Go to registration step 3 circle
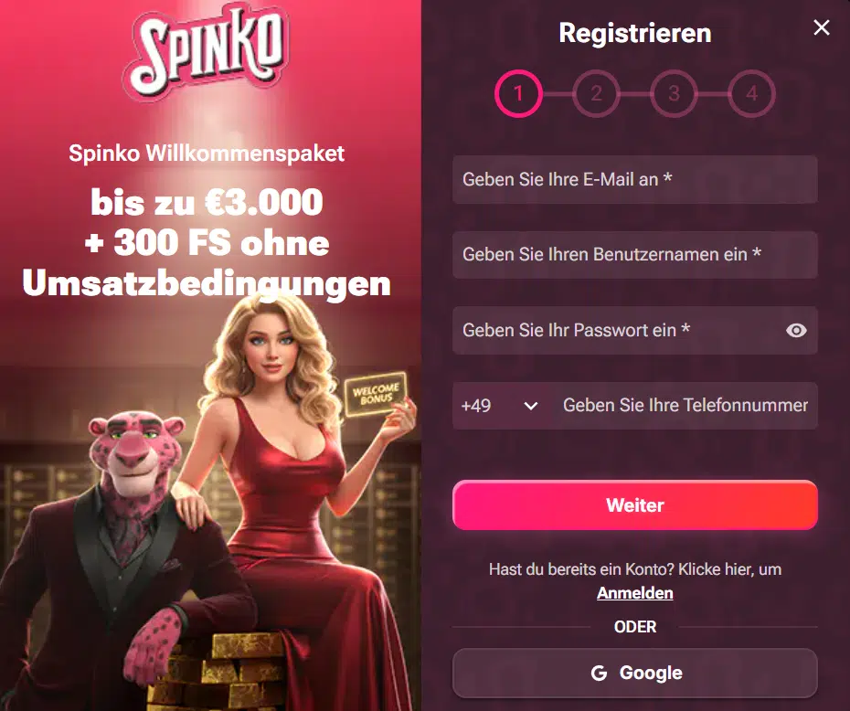Screen dimensions: 850x711 pos(674,94)
